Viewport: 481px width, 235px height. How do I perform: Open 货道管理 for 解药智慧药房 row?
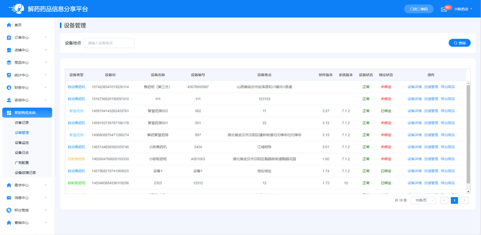click(x=431, y=135)
